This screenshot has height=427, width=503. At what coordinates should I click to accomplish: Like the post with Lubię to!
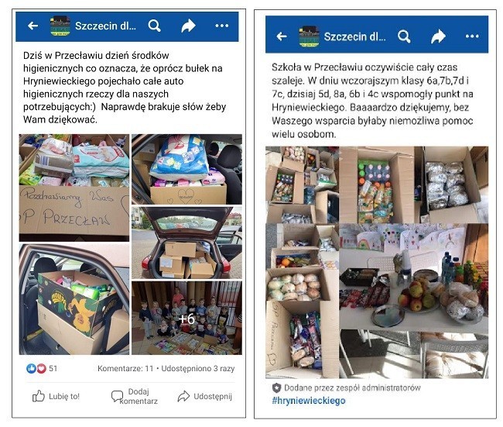(x=56, y=396)
